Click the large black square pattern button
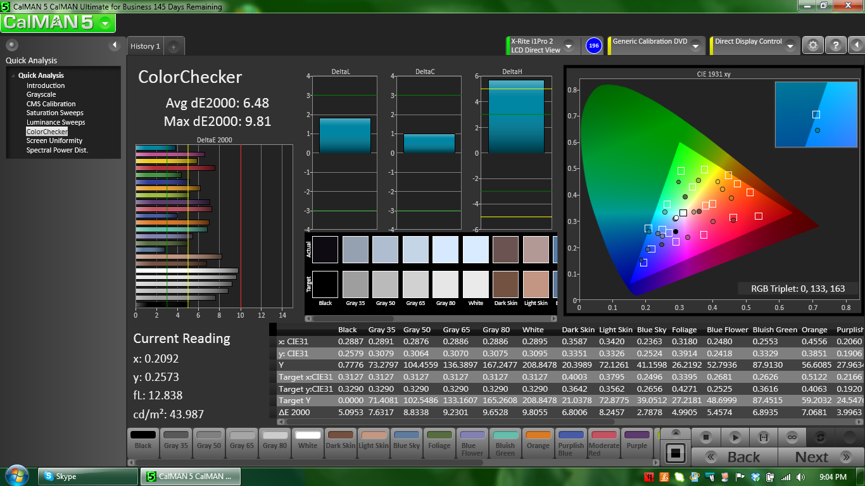Viewport: 865px width, 486px height. coord(676,453)
